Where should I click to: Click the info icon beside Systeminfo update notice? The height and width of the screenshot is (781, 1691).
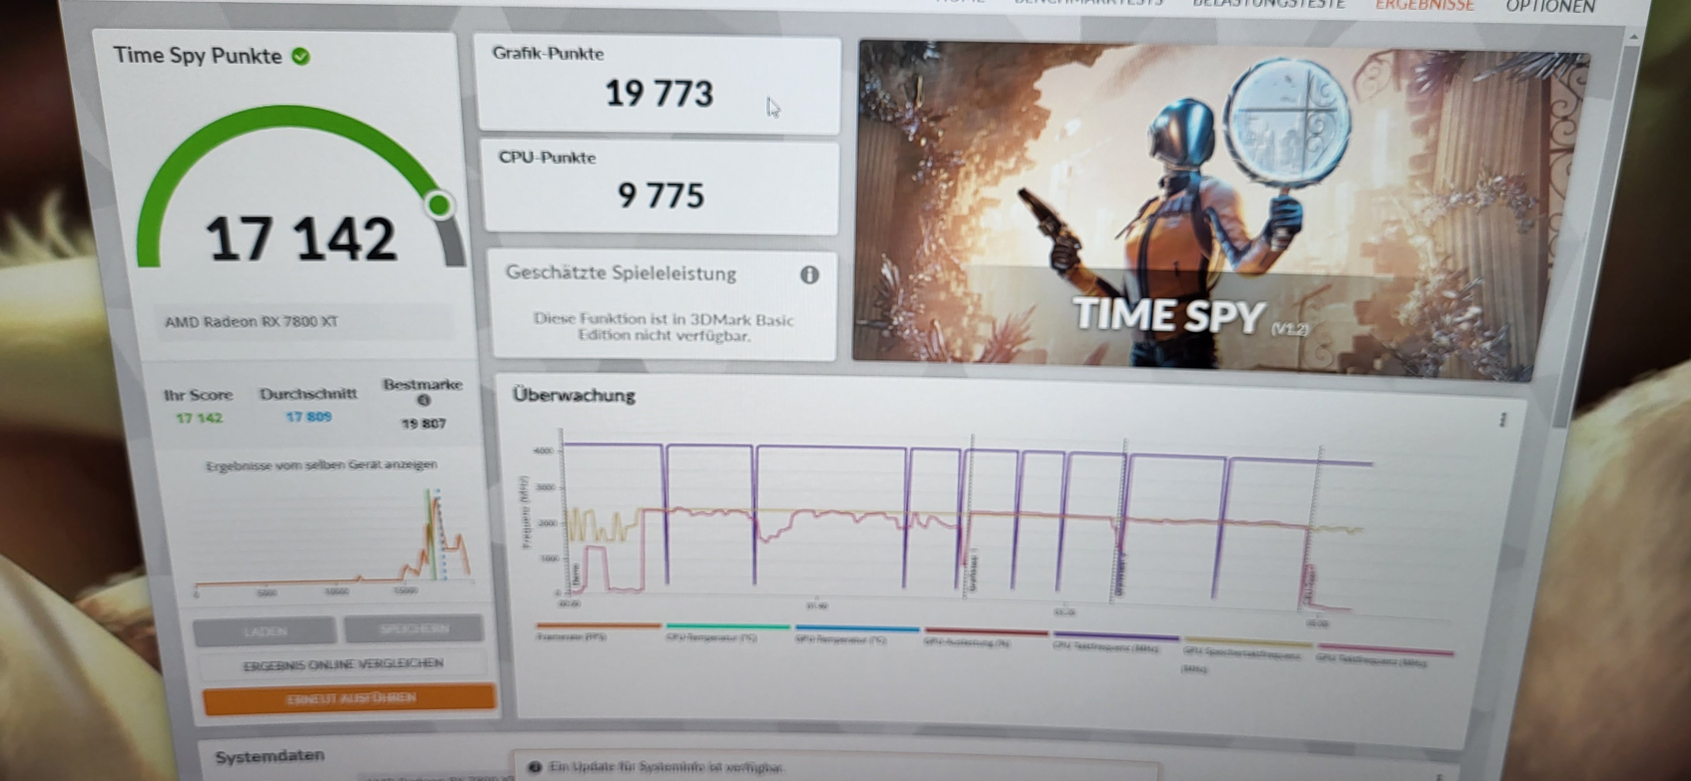(534, 766)
